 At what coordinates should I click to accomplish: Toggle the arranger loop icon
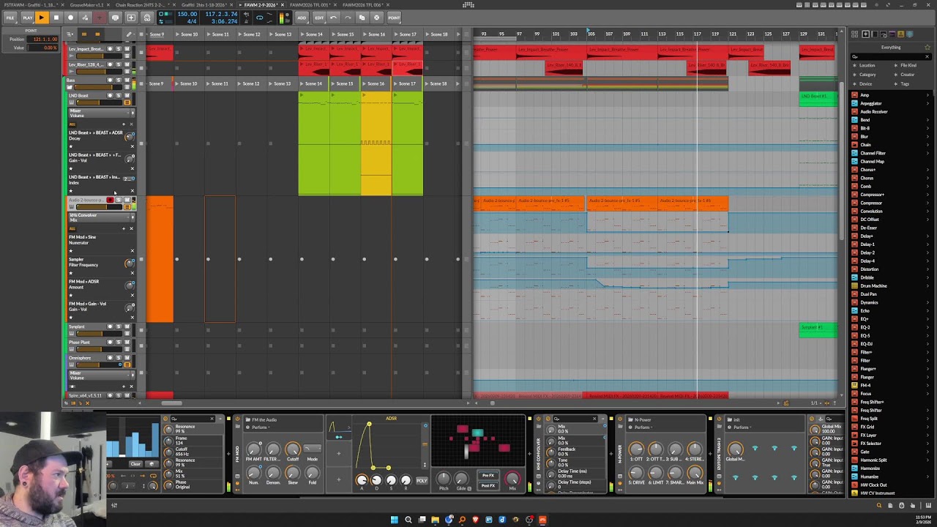[x=259, y=18]
